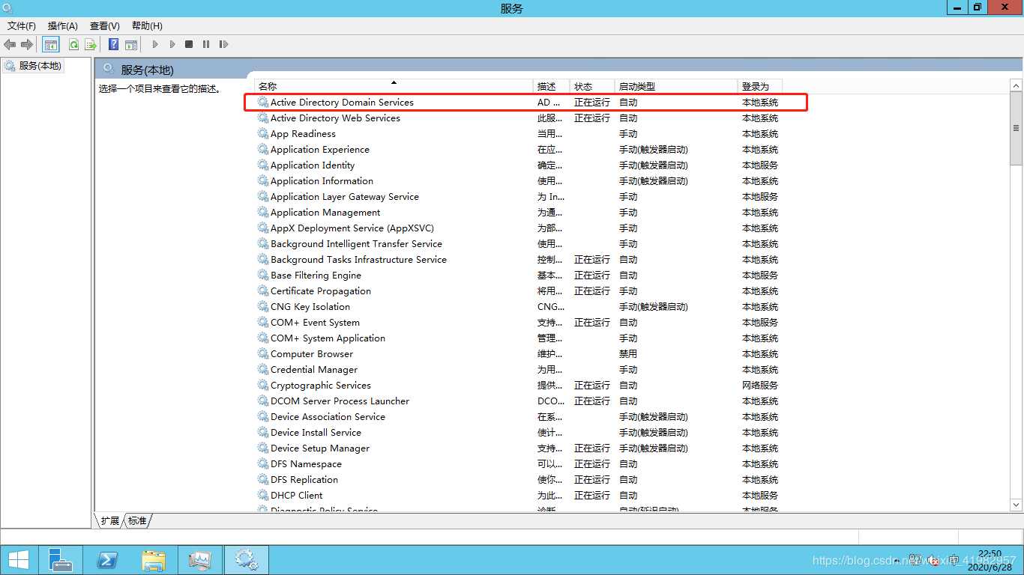Click the forward arrow in the toolbar

[x=27, y=45]
